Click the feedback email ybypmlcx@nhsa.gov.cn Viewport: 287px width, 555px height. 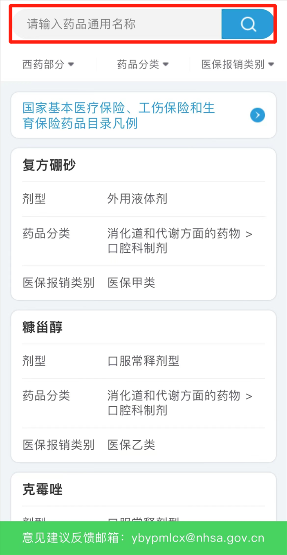click(197, 538)
